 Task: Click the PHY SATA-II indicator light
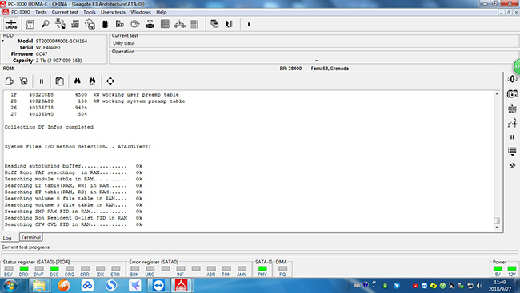tap(262, 268)
